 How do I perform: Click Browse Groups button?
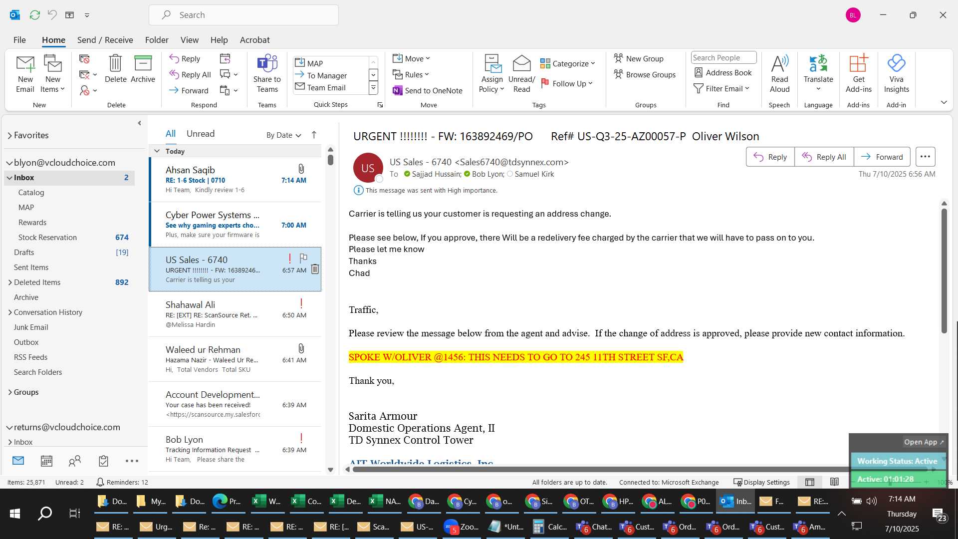click(645, 74)
